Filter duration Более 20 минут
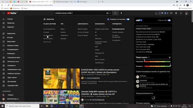 83,35
